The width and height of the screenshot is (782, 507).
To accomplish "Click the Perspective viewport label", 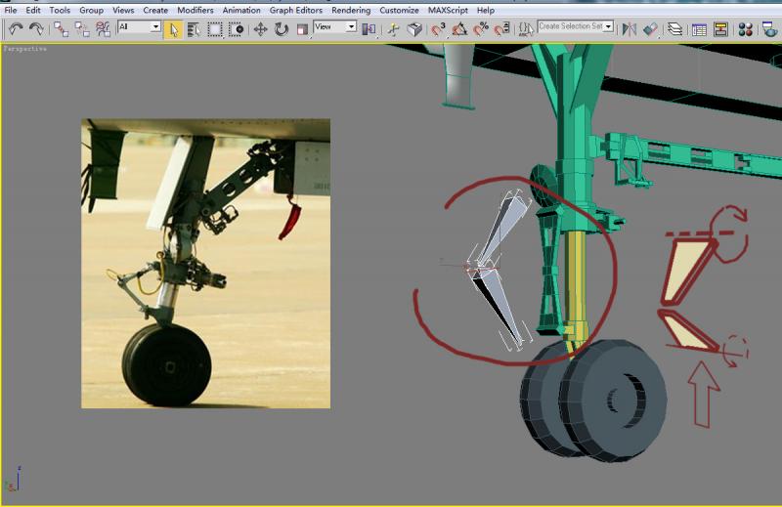I will (25, 49).
